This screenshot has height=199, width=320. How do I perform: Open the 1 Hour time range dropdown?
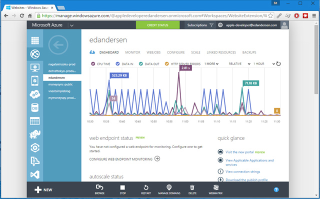pos(264,63)
